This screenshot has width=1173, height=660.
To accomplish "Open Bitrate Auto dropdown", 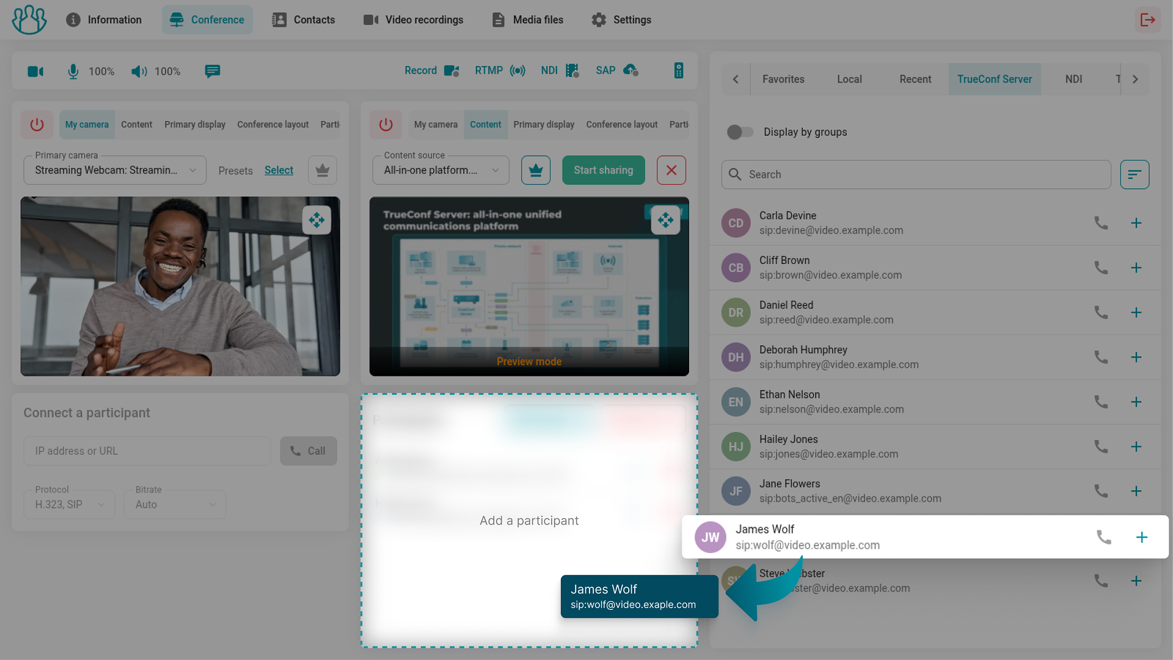I will 175,505.
